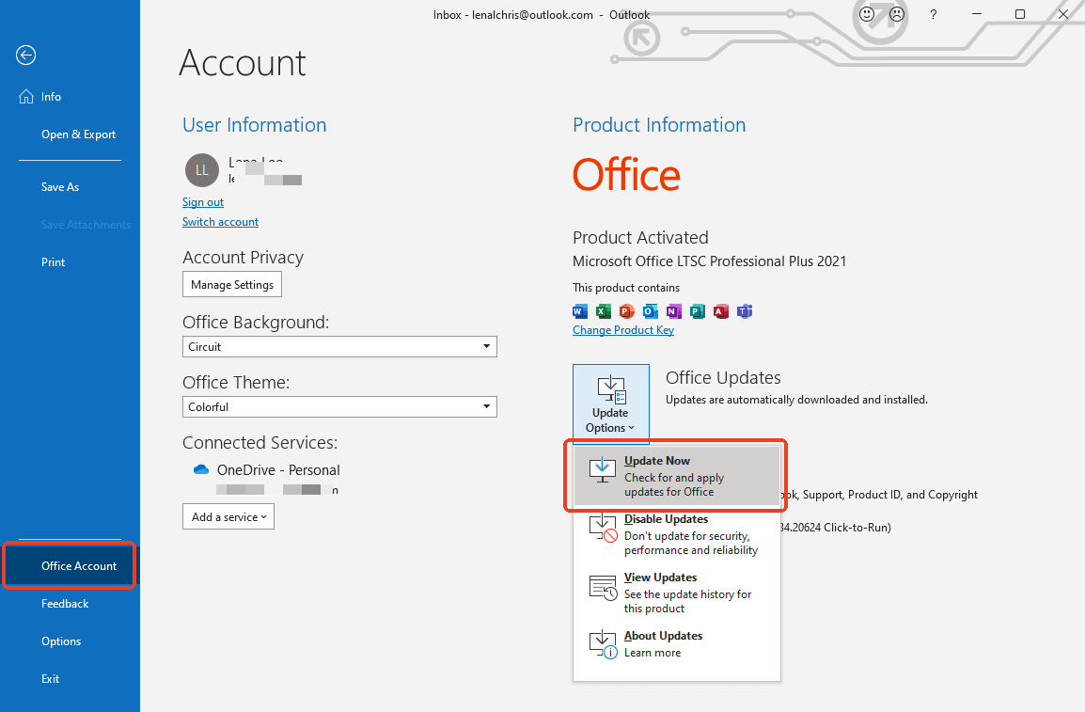Select the Excel icon in product list
The image size is (1085, 712).
tap(603, 311)
